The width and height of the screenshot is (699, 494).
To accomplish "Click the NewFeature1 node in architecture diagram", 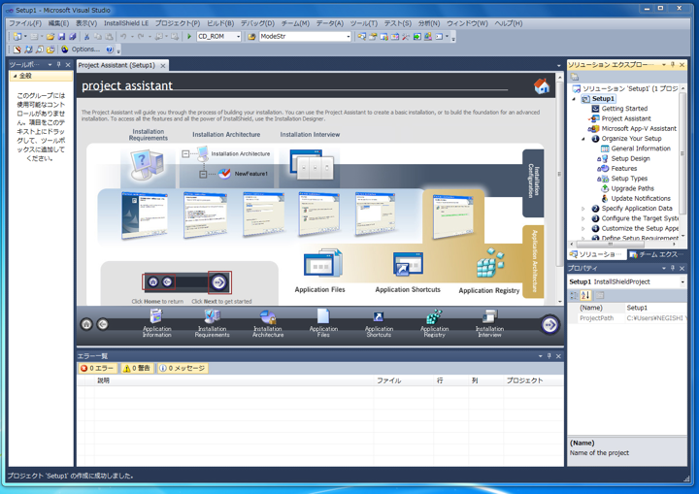I will (244, 174).
